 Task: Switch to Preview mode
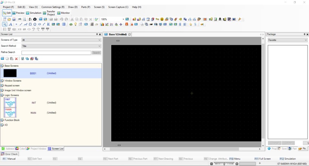tap(19, 13)
